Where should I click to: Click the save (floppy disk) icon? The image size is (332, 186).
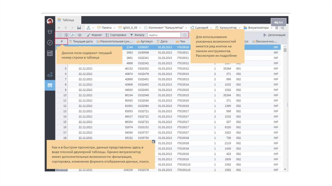pyautogui.click(x=79, y=28)
